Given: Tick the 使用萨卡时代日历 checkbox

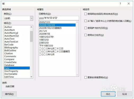Looking at the screenshot, I should 86,28.
